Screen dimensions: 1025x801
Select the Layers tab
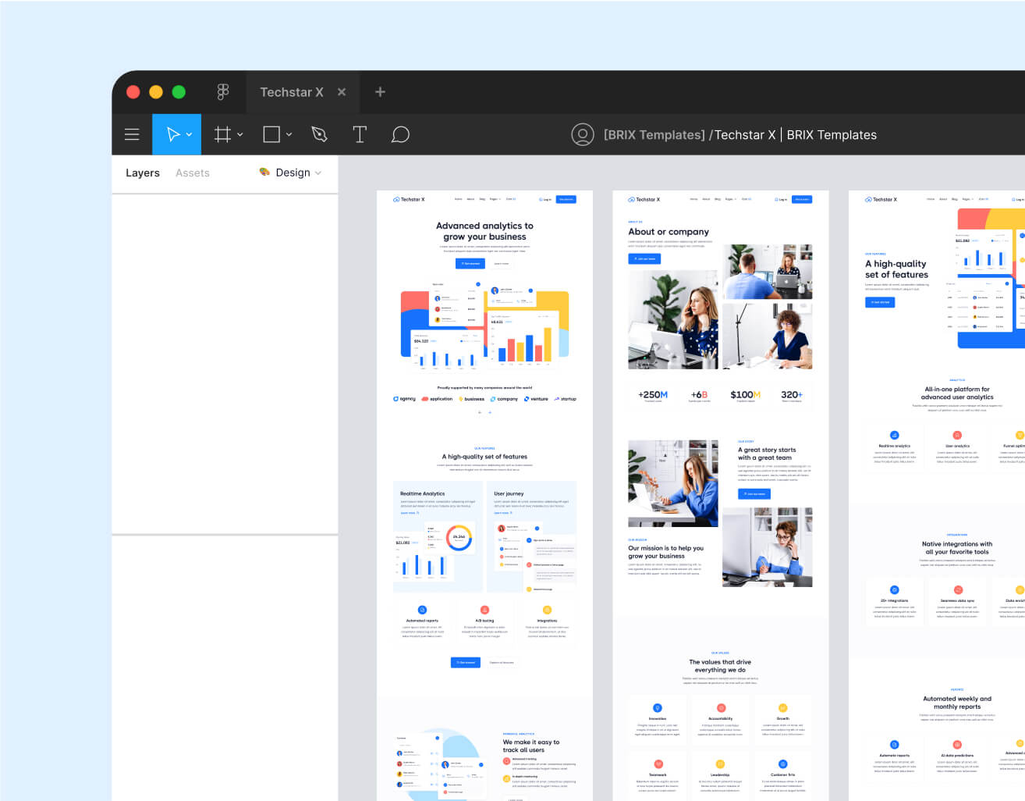(142, 173)
